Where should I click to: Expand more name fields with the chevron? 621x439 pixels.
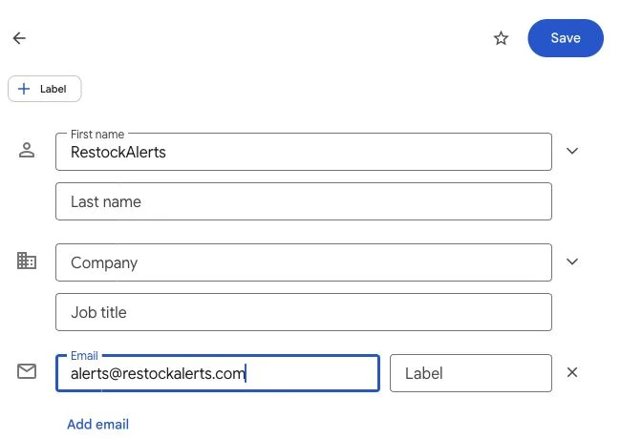click(572, 151)
